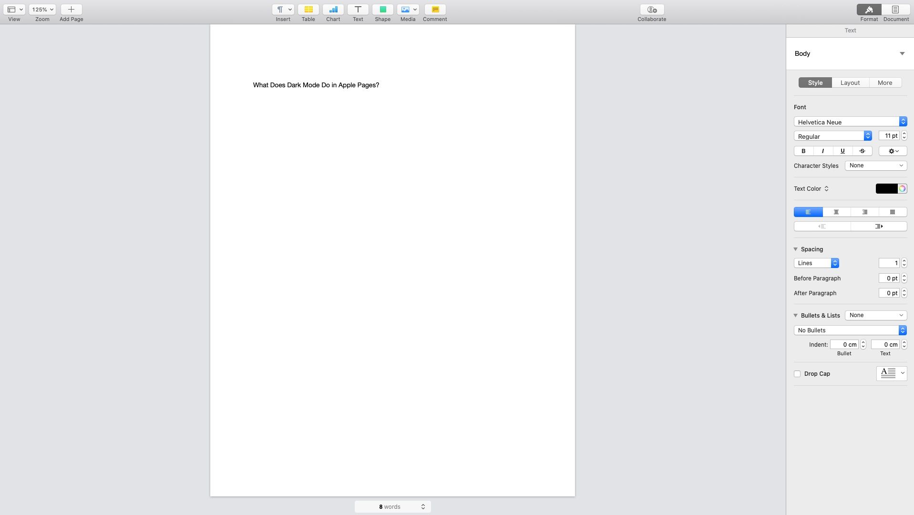Open the Document inspector panel
This screenshot has height=515, width=914.
click(x=895, y=10)
